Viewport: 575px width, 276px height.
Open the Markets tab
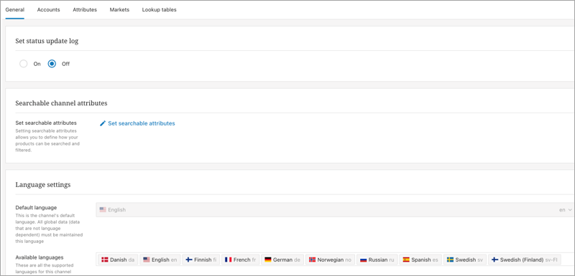(119, 10)
